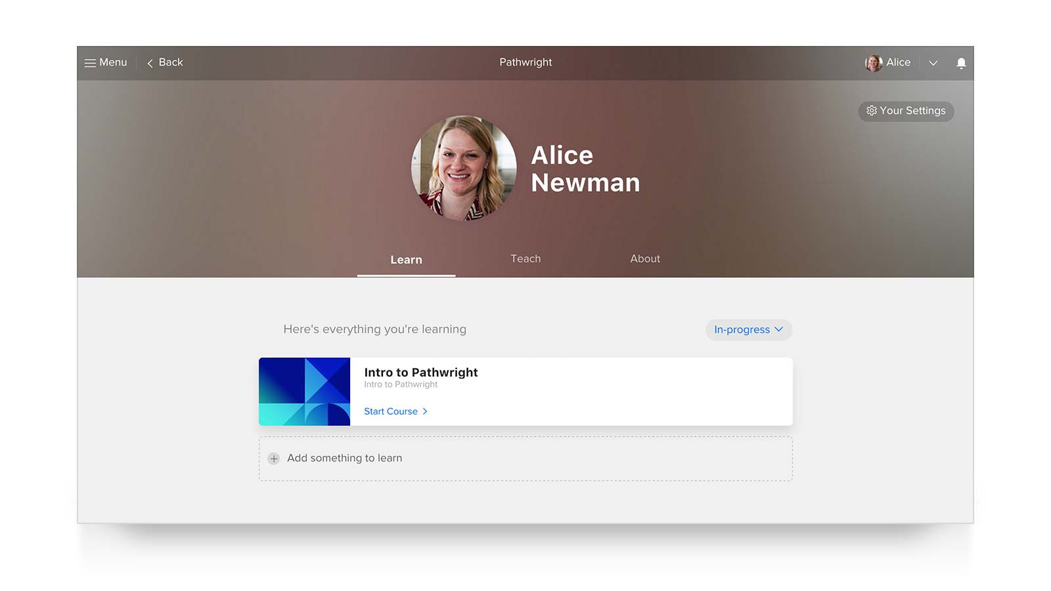Image resolution: width=1051 pixels, height=591 pixels.
Task: Open the hamburger Menu
Action: coord(106,62)
